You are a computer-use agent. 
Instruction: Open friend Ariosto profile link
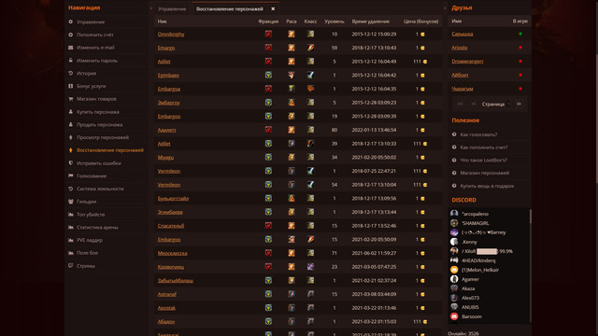459,48
